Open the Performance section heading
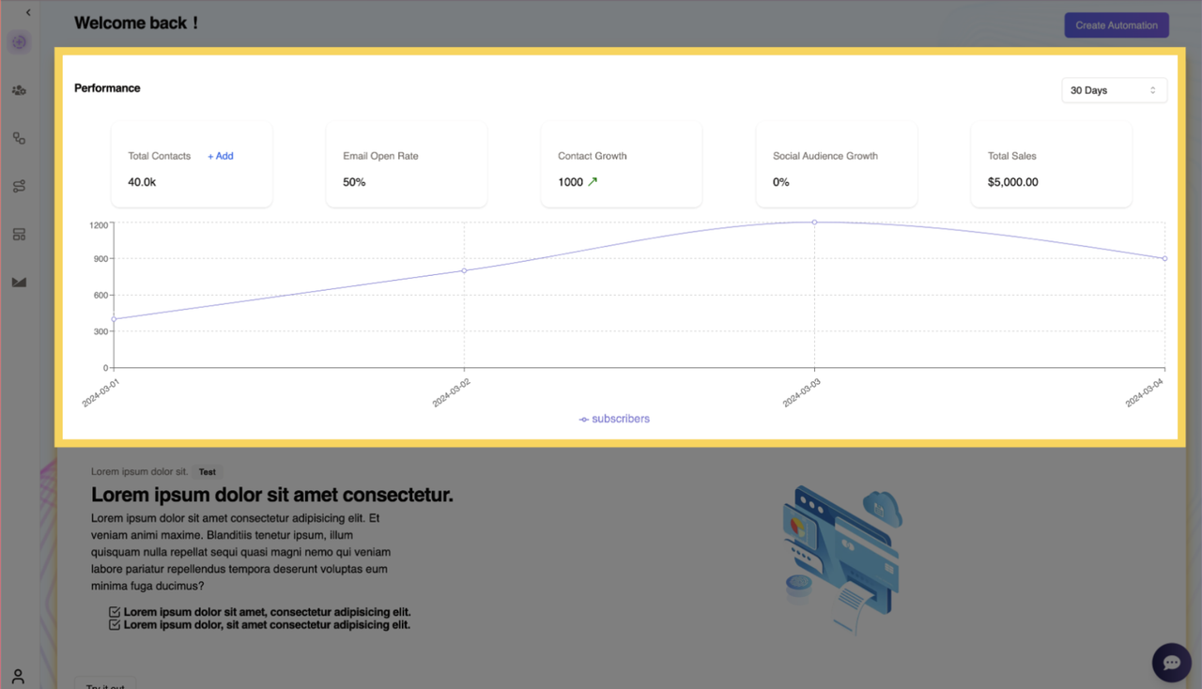Image resolution: width=1202 pixels, height=689 pixels. coord(107,88)
